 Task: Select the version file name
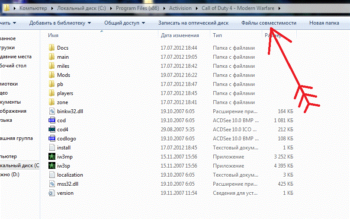[x=65, y=193]
